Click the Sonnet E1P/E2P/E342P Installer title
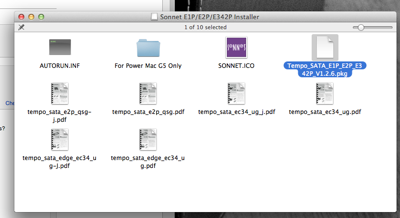 click(210, 17)
